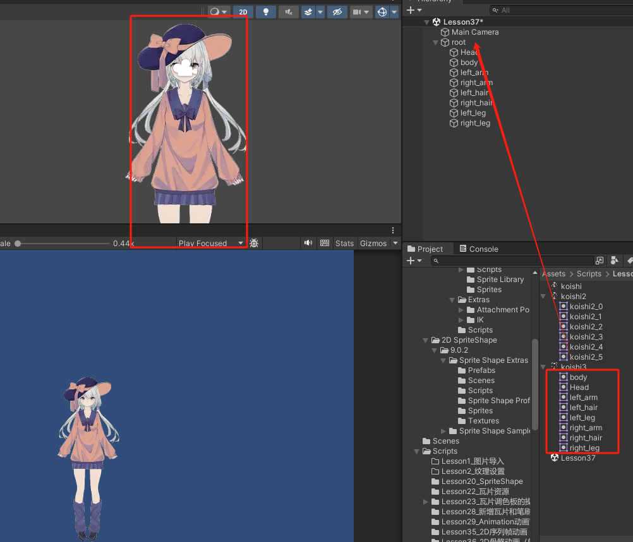Toggle Stats display in the Game view
The height and width of the screenshot is (542, 633).
(344, 243)
